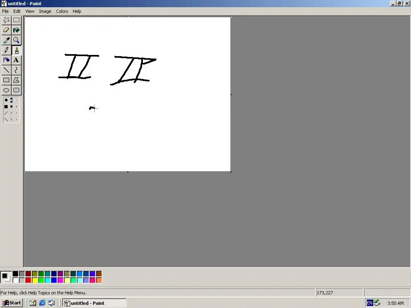The height and width of the screenshot is (308, 411).
Task: Pick the white color swatch
Action: point(16,280)
